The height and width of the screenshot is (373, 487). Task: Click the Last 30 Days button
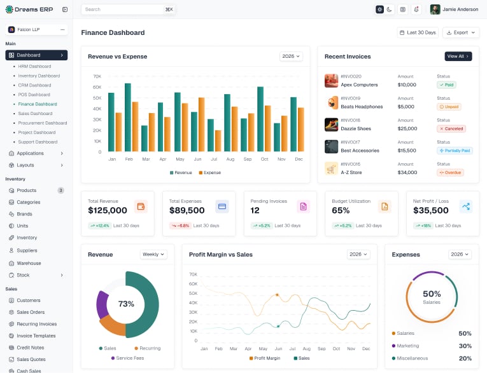418,32
